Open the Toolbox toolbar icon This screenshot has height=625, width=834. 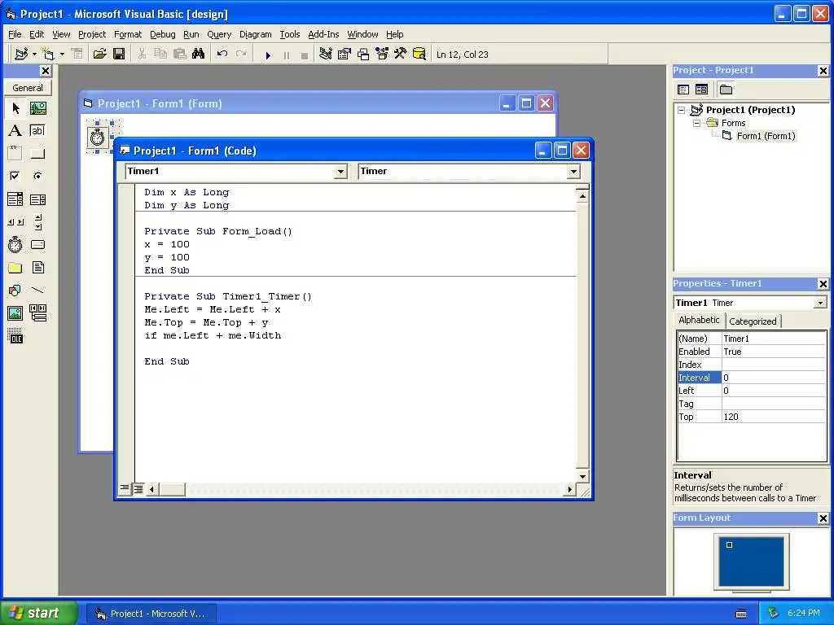(x=401, y=54)
